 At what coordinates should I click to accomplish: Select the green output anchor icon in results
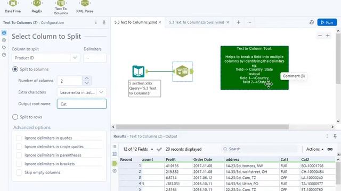pyautogui.click(x=115, y=163)
